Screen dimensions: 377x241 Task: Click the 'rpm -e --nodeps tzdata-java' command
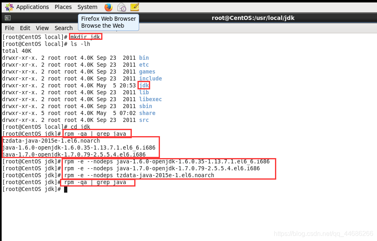click(139, 175)
